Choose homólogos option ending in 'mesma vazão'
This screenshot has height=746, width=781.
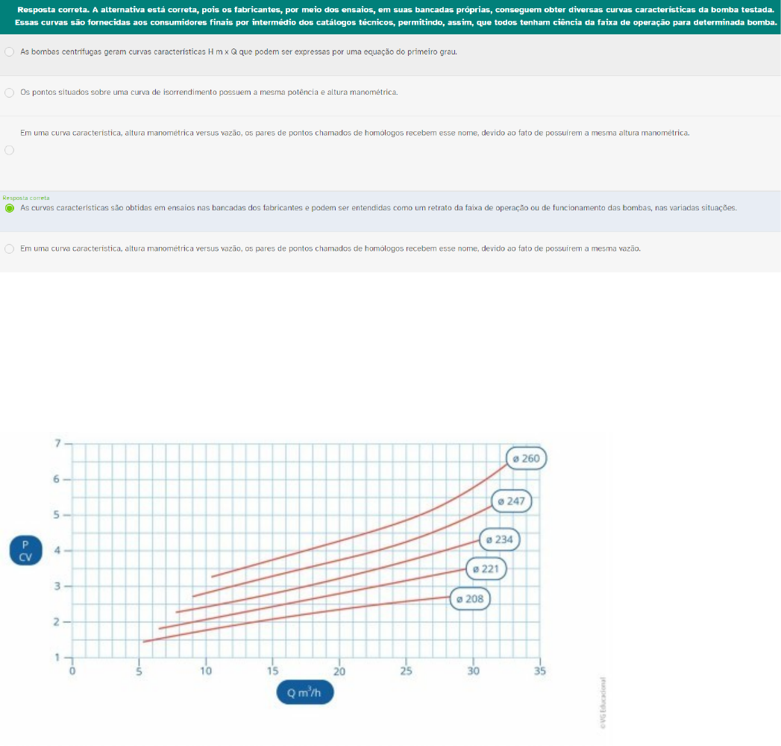[x=9, y=248]
